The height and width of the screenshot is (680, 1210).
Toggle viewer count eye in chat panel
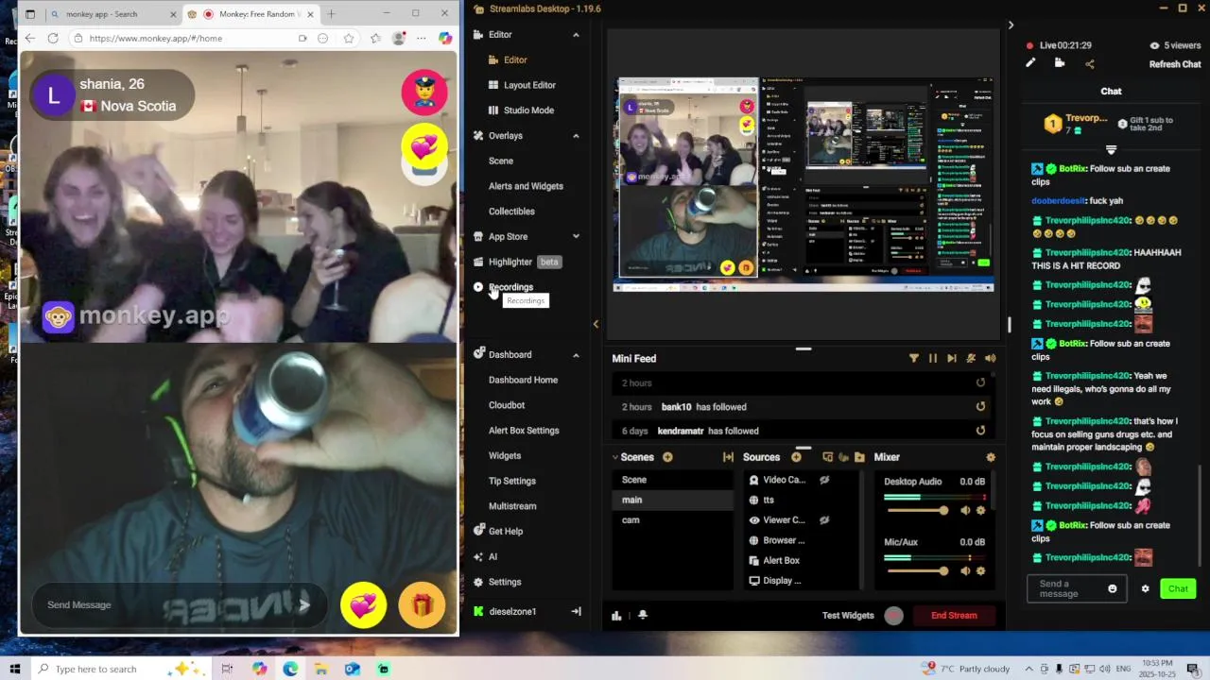[1154, 45]
